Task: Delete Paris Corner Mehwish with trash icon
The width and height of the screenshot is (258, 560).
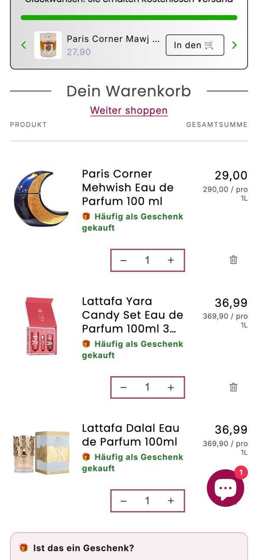Action: 233,260
